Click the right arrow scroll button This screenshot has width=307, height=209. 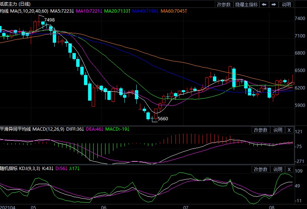(x=274, y=5)
